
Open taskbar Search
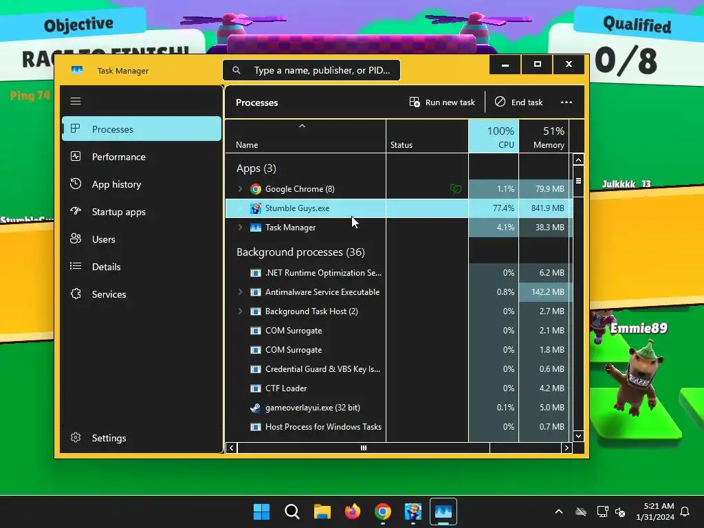[x=291, y=511]
